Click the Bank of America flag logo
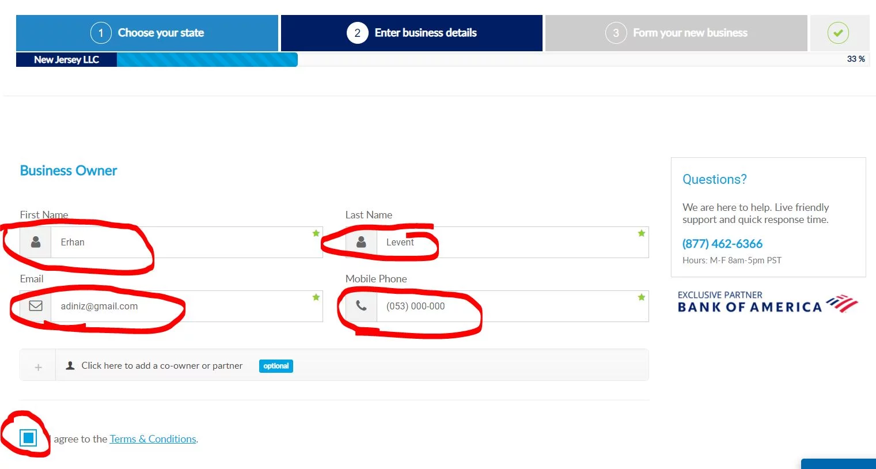The width and height of the screenshot is (876, 469). point(841,304)
